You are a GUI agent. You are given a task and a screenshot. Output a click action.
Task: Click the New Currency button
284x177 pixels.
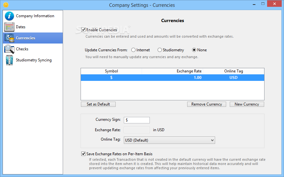(x=247, y=104)
